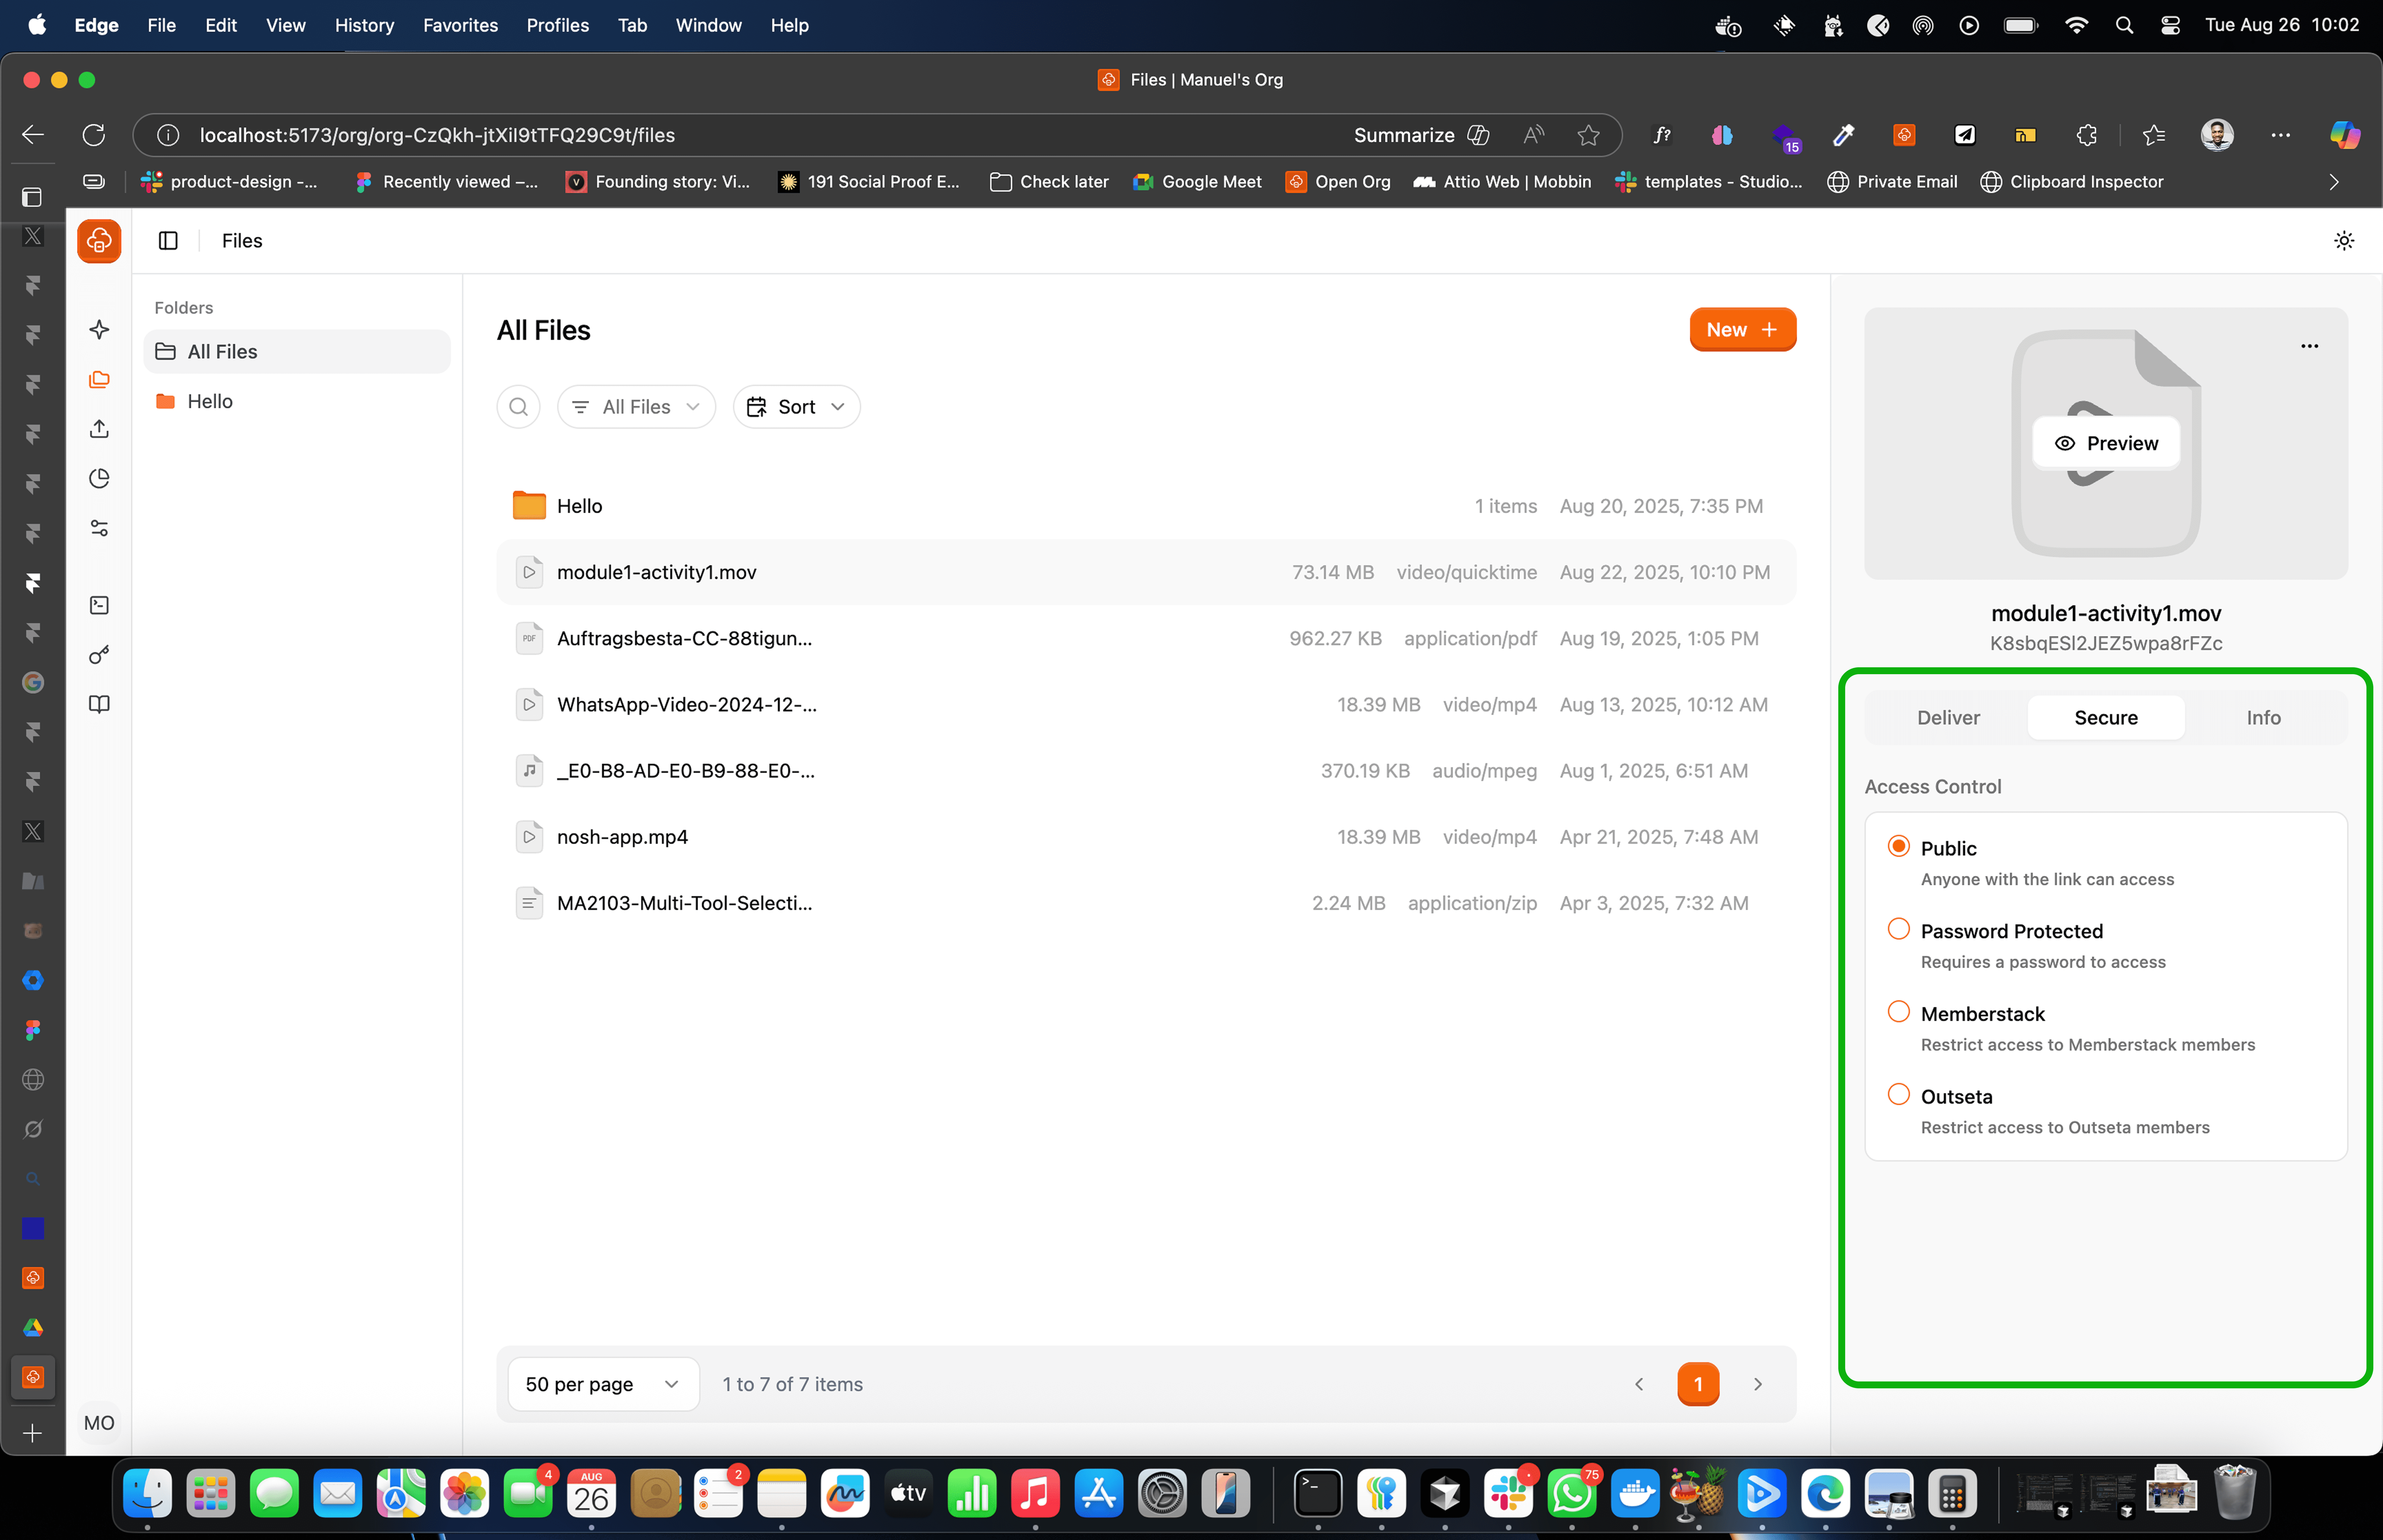The width and height of the screenshot is (2383, 1540).
Task: Open the upload icon in left navigation
Action: [99, 429]
